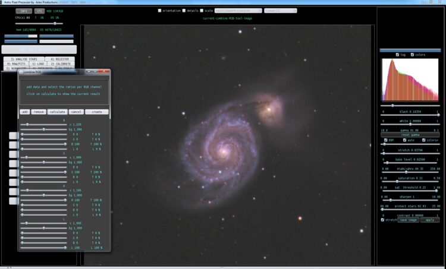
Task: Click the R 100 channel slider
Action: [43, 200]
